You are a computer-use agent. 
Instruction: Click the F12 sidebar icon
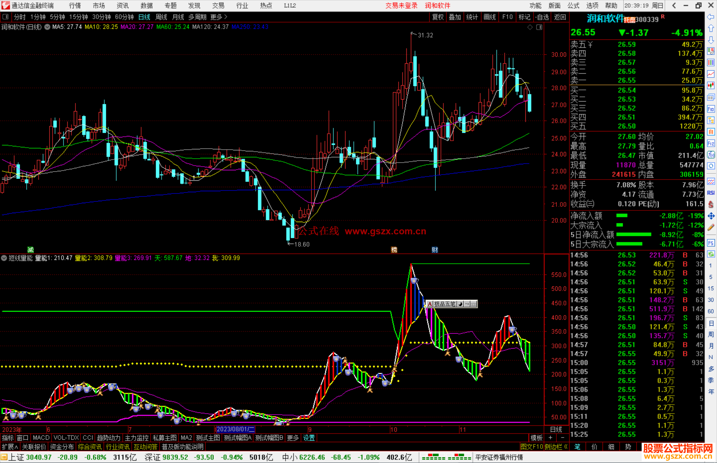[x=711, y=143]
